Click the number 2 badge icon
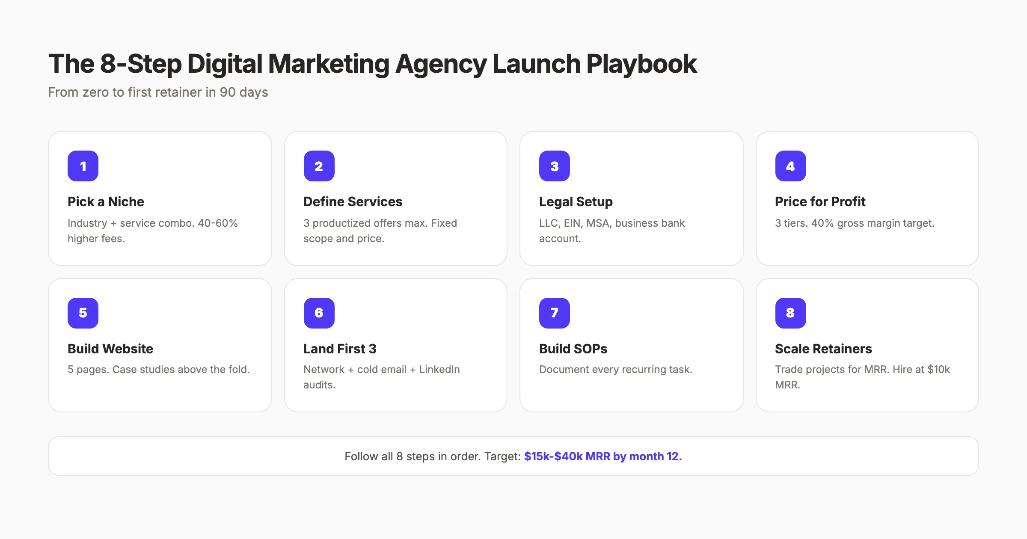 coord(318,166)
